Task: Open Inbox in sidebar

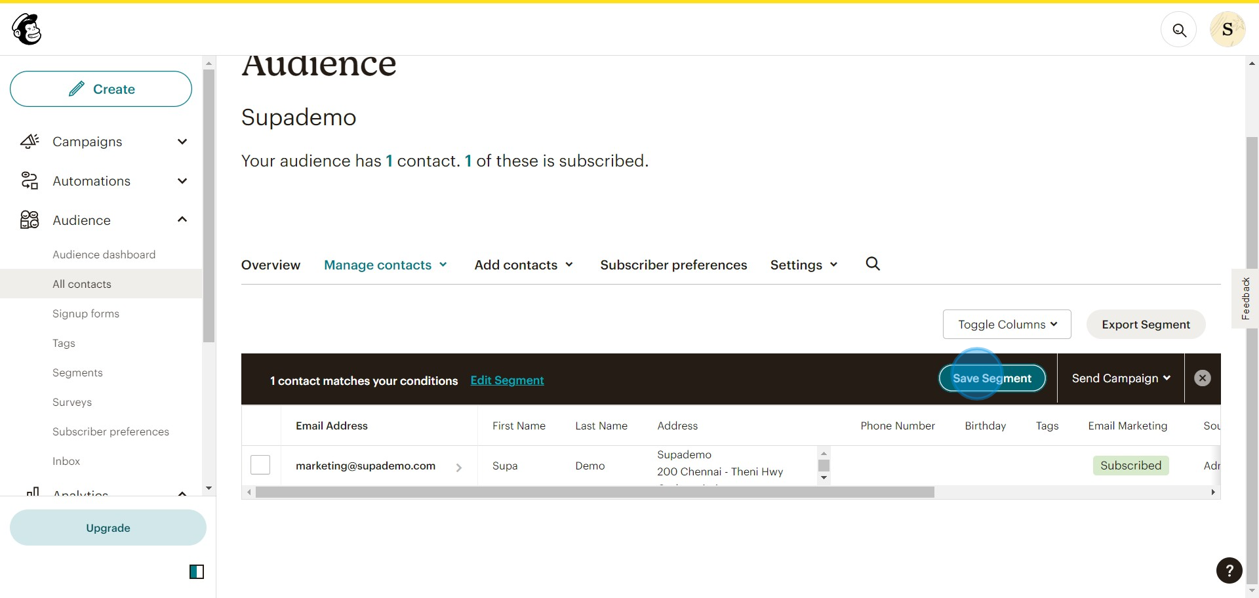Action: (66, 461)
